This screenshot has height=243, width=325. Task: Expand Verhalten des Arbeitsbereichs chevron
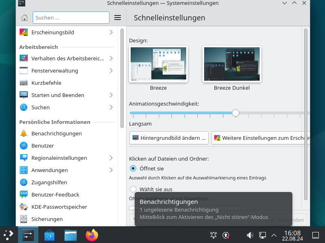(x=111, y=58)
